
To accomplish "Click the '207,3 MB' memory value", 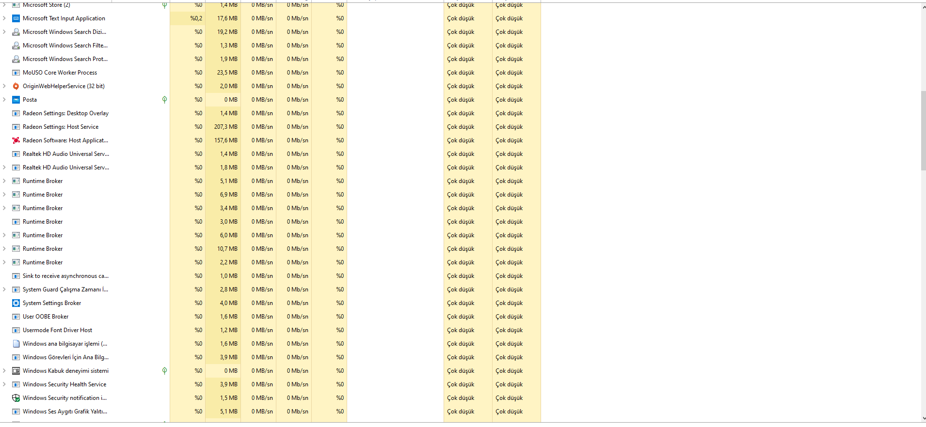I will pos(226,127).
